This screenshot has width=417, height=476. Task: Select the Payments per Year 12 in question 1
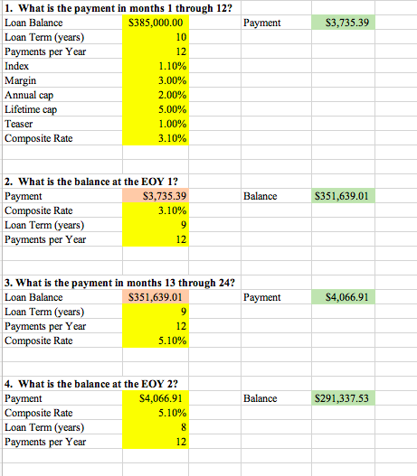[156, 51]
